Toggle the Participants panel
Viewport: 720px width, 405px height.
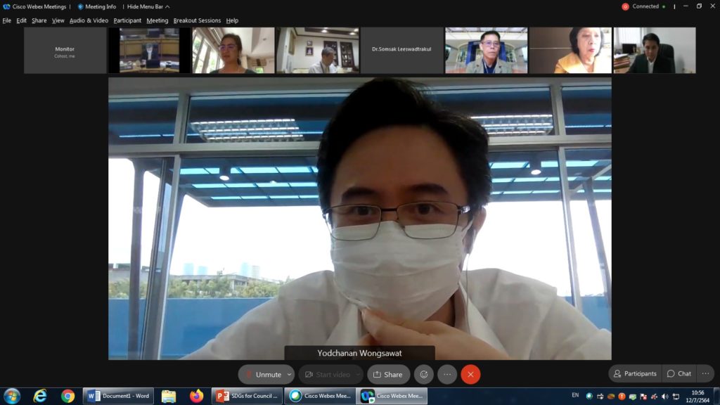(x=635, y=373)
